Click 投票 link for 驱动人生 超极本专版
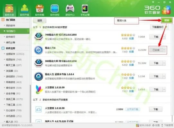 (x=132, y=78)
